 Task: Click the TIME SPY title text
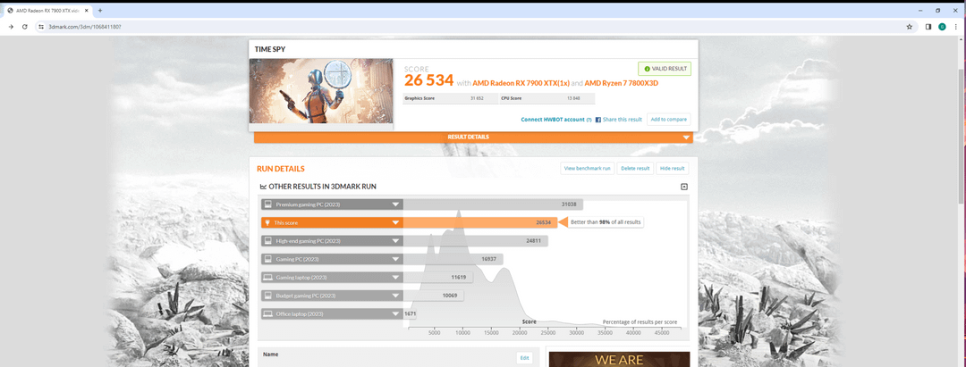(270, 49)
